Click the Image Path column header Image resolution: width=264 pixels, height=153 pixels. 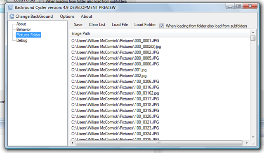[x=160, y=34]
